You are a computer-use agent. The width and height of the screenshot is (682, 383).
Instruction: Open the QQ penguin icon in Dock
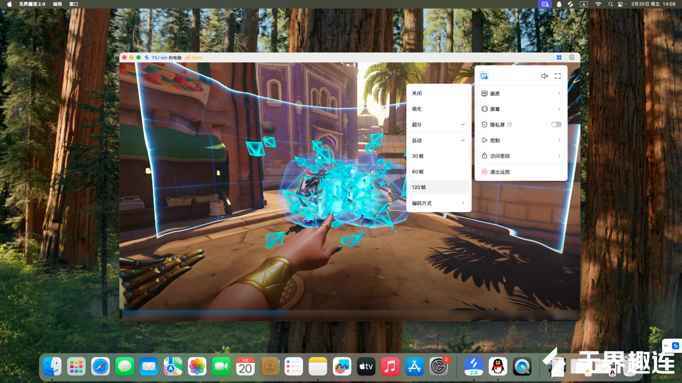[498, 366]
